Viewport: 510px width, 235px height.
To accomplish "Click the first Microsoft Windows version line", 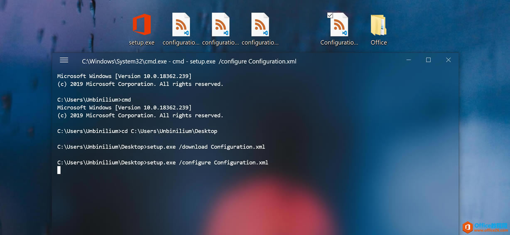I will click(x=124, y=76).
